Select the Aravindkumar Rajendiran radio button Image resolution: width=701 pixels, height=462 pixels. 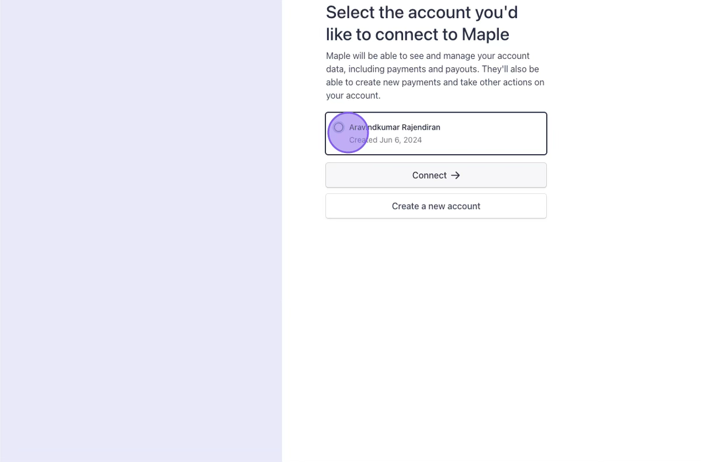pos(339,127)
